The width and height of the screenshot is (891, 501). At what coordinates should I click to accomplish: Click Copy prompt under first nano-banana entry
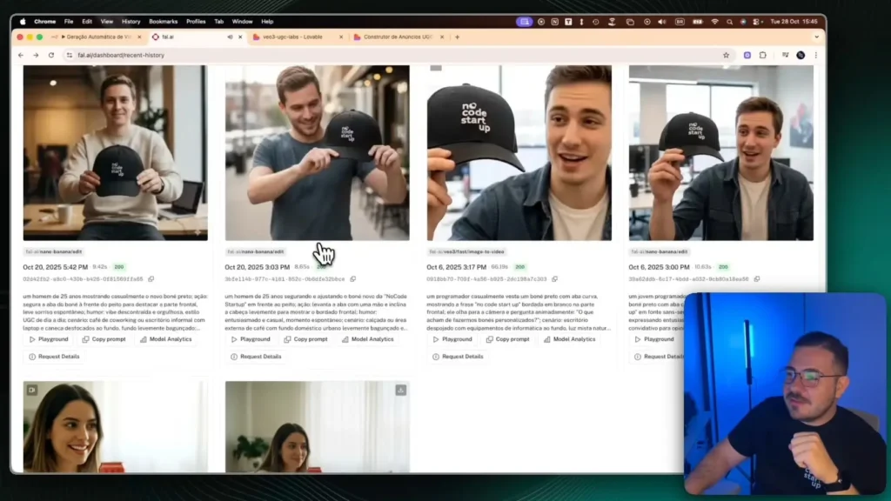point(104,339)
